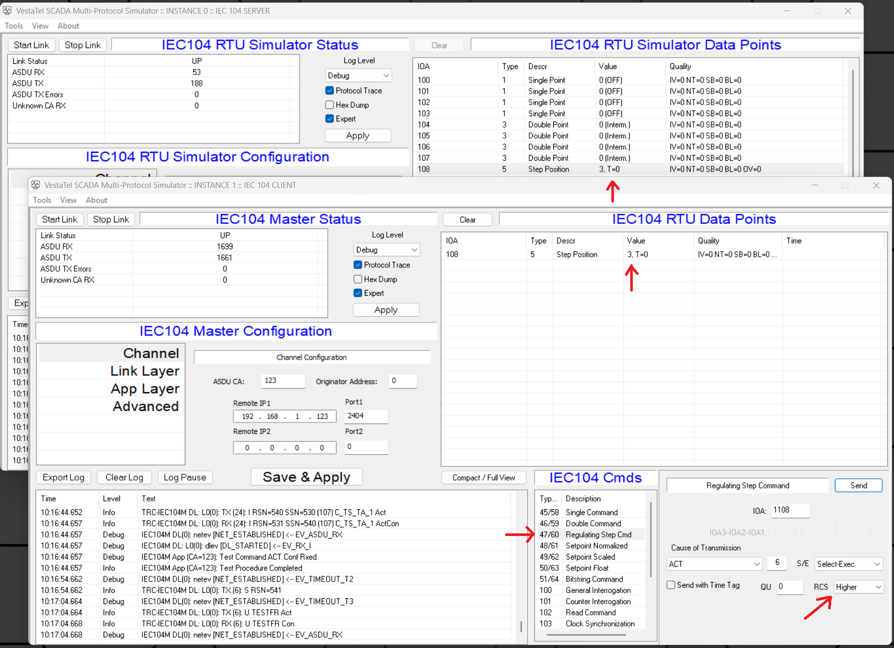Click the client window's title bar app icon
The image size is (894, 648).
tap(36, 185)
